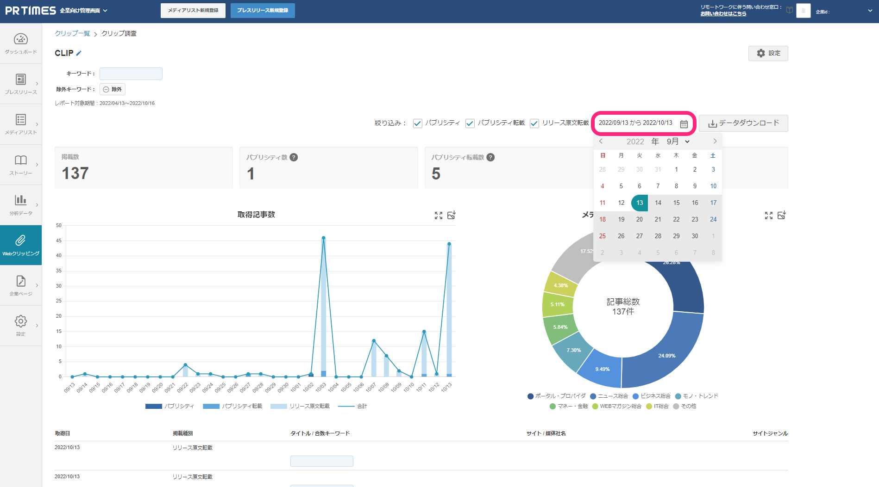Go to クリップ一覧 breadcrumb

(72, 33)
